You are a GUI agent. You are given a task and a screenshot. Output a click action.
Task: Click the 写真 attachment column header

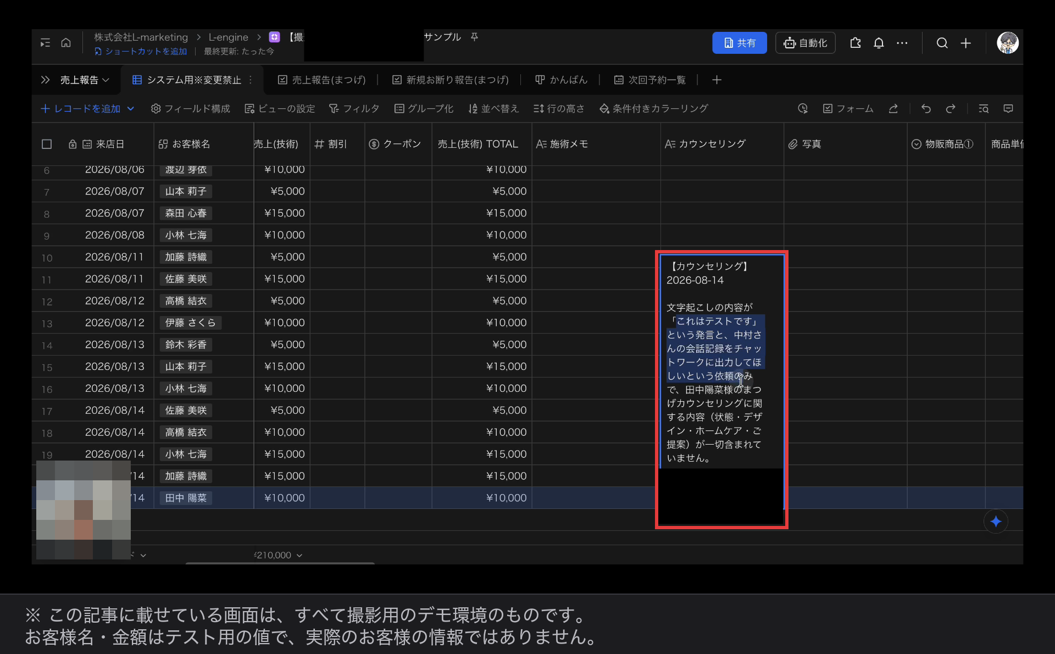[845, 144]
